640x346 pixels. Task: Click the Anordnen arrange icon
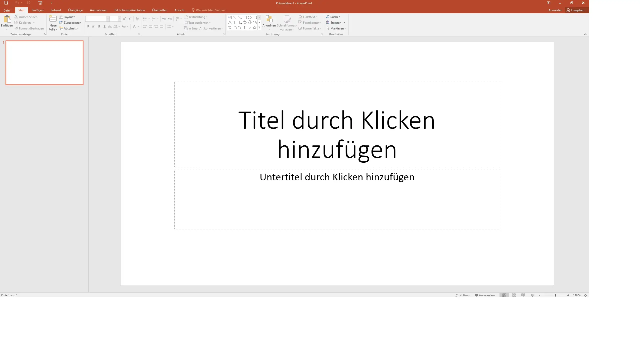tap(269, 19)
